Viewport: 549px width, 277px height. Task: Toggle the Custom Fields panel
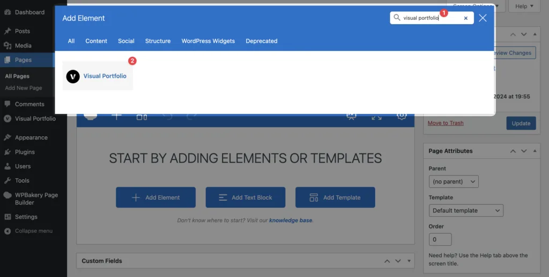click(409, 261)
